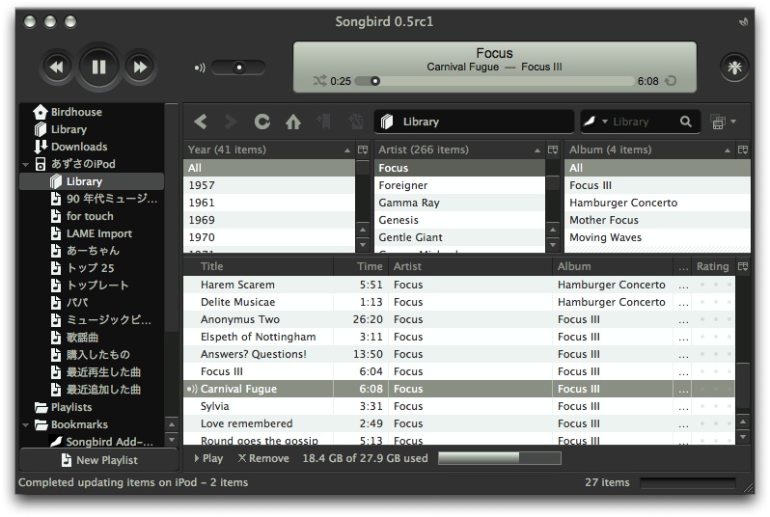This screenshot has width=770, height=517.
Task: Go to the home page
Action: (293, 122)
